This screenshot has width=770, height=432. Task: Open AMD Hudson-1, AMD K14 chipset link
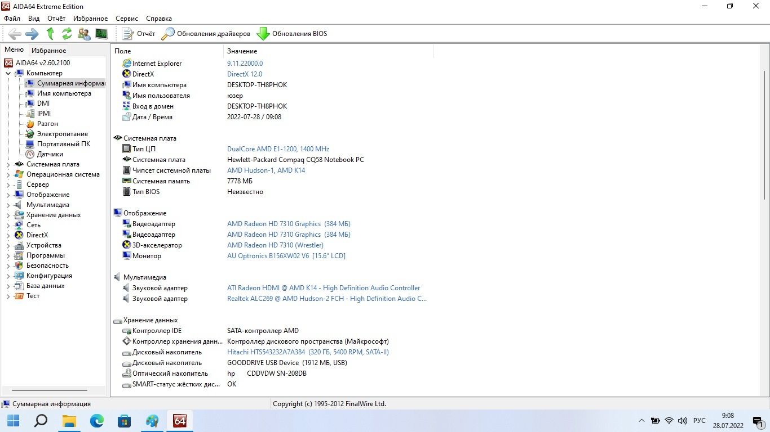[266, 170]
